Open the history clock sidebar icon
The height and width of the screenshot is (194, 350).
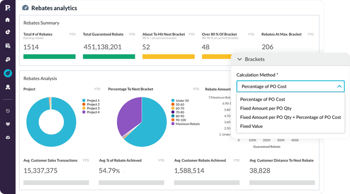click(x=8, y=111)
